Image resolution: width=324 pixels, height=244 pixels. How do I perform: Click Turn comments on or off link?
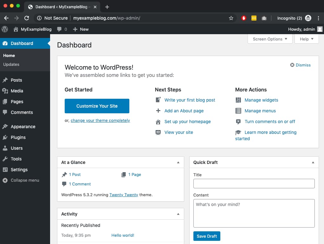(x=270, y=122)
